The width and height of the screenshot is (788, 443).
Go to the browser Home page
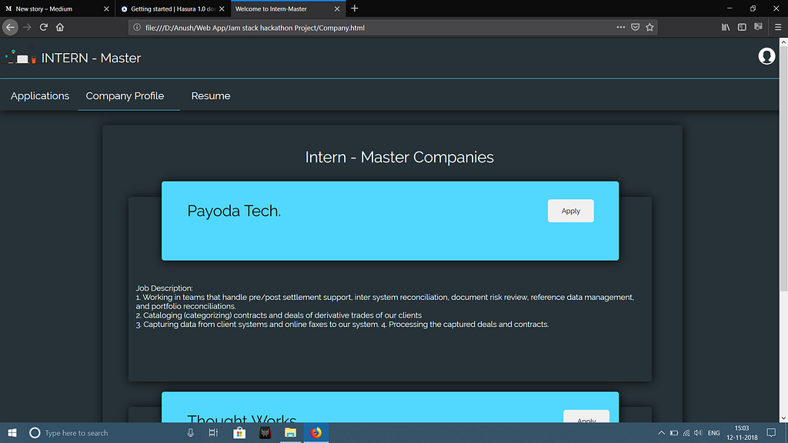(60, 27)
